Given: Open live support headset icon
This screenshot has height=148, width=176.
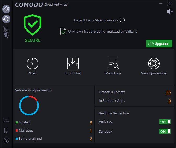Looking at the screenshot, I should [6, 19].
